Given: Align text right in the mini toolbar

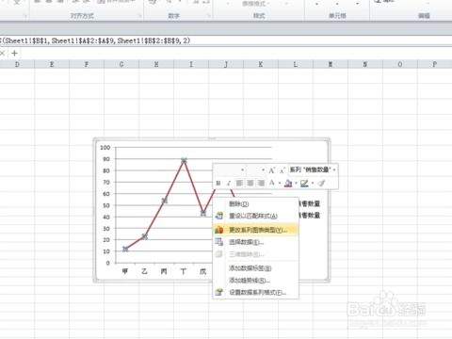Looking at the screenshot, I should coord(261,183).
